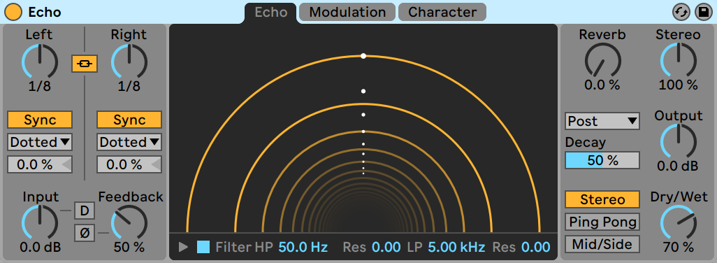Toggle the Filter on/off blue square

click(203, 248)
